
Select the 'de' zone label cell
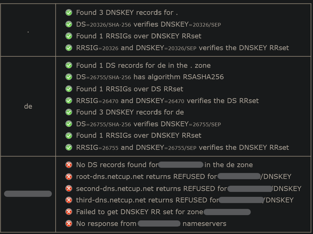click(28, 106)
